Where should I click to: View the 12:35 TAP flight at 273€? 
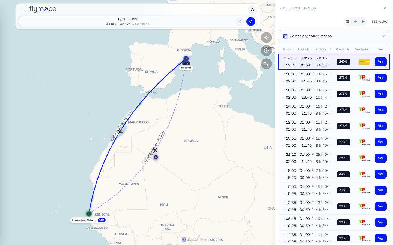coord(381,126)
